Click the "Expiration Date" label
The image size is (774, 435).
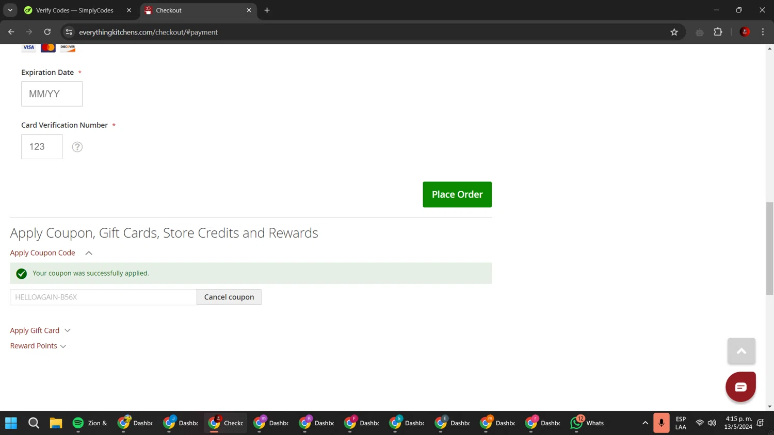[x=47, y=72]
